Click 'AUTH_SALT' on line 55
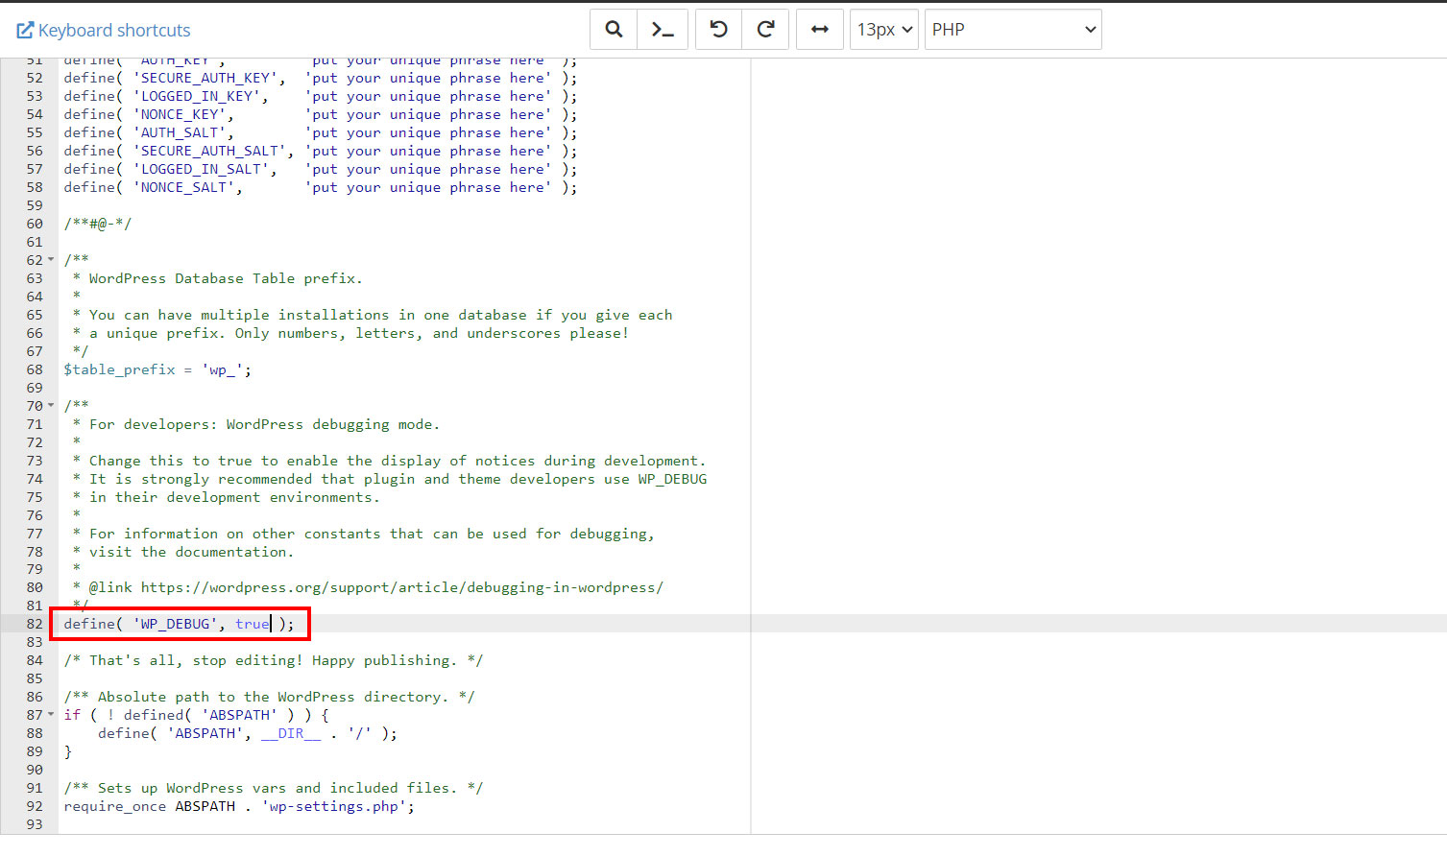The image size is (1447, 856). (x=180, y=132)
